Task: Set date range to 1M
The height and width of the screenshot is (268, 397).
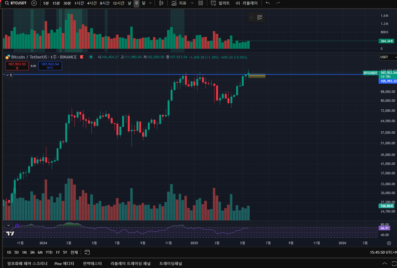Action: coord(24,252)
